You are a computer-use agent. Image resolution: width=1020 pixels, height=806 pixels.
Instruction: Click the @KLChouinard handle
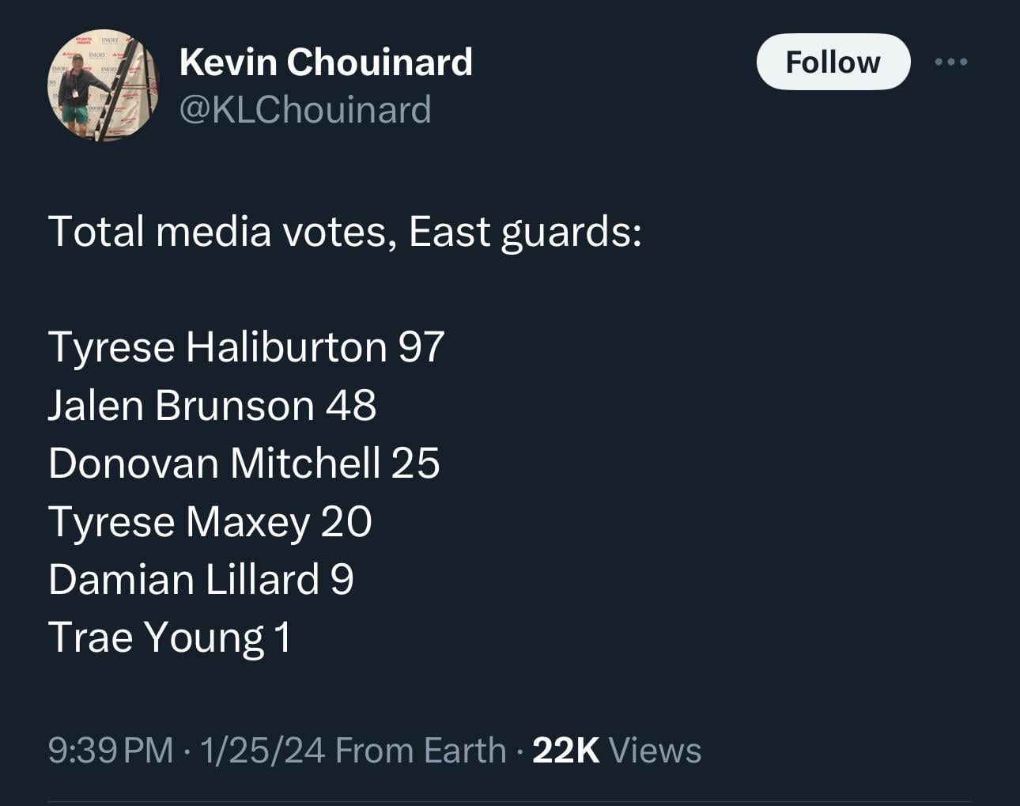point(305,109)
